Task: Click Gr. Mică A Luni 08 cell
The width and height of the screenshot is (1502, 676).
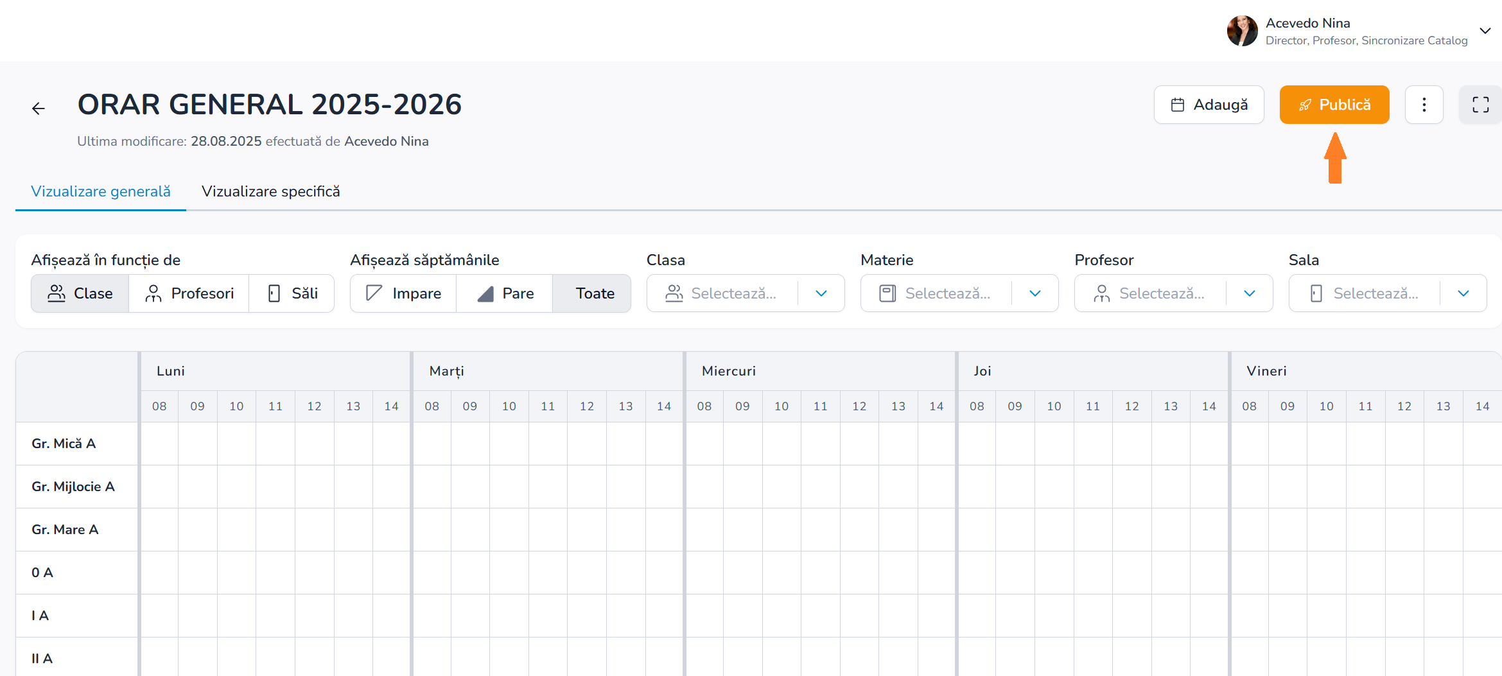Action: pos(159,444)
